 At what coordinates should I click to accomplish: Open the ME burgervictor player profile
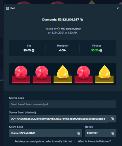pyautogui.click(x=71, y=29)
